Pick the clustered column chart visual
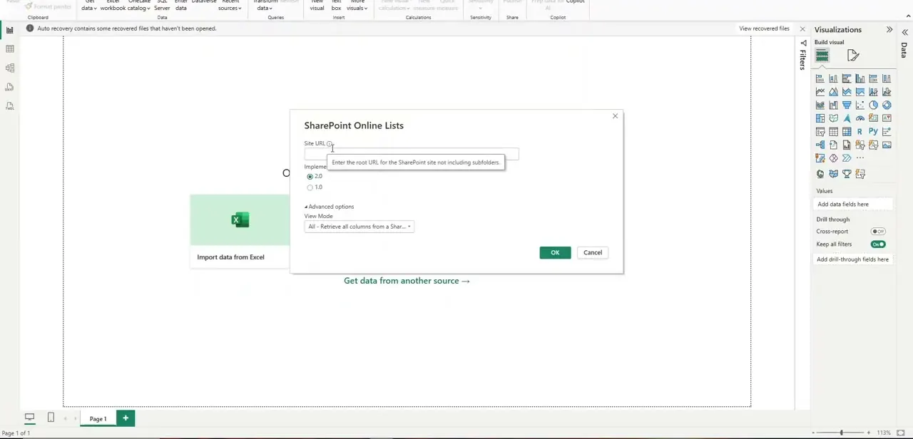 (860, 78)
